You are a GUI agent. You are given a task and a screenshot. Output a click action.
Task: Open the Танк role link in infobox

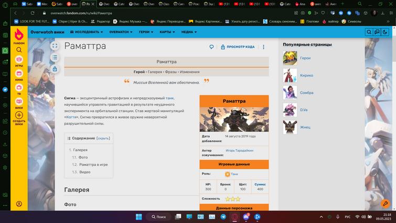click(x=234, y=174)
